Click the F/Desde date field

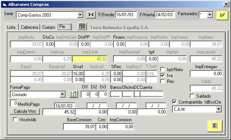coord(126,15)
